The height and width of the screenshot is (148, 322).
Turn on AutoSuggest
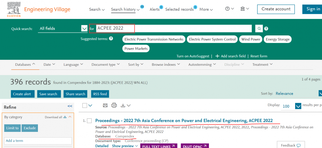(192, 56)
